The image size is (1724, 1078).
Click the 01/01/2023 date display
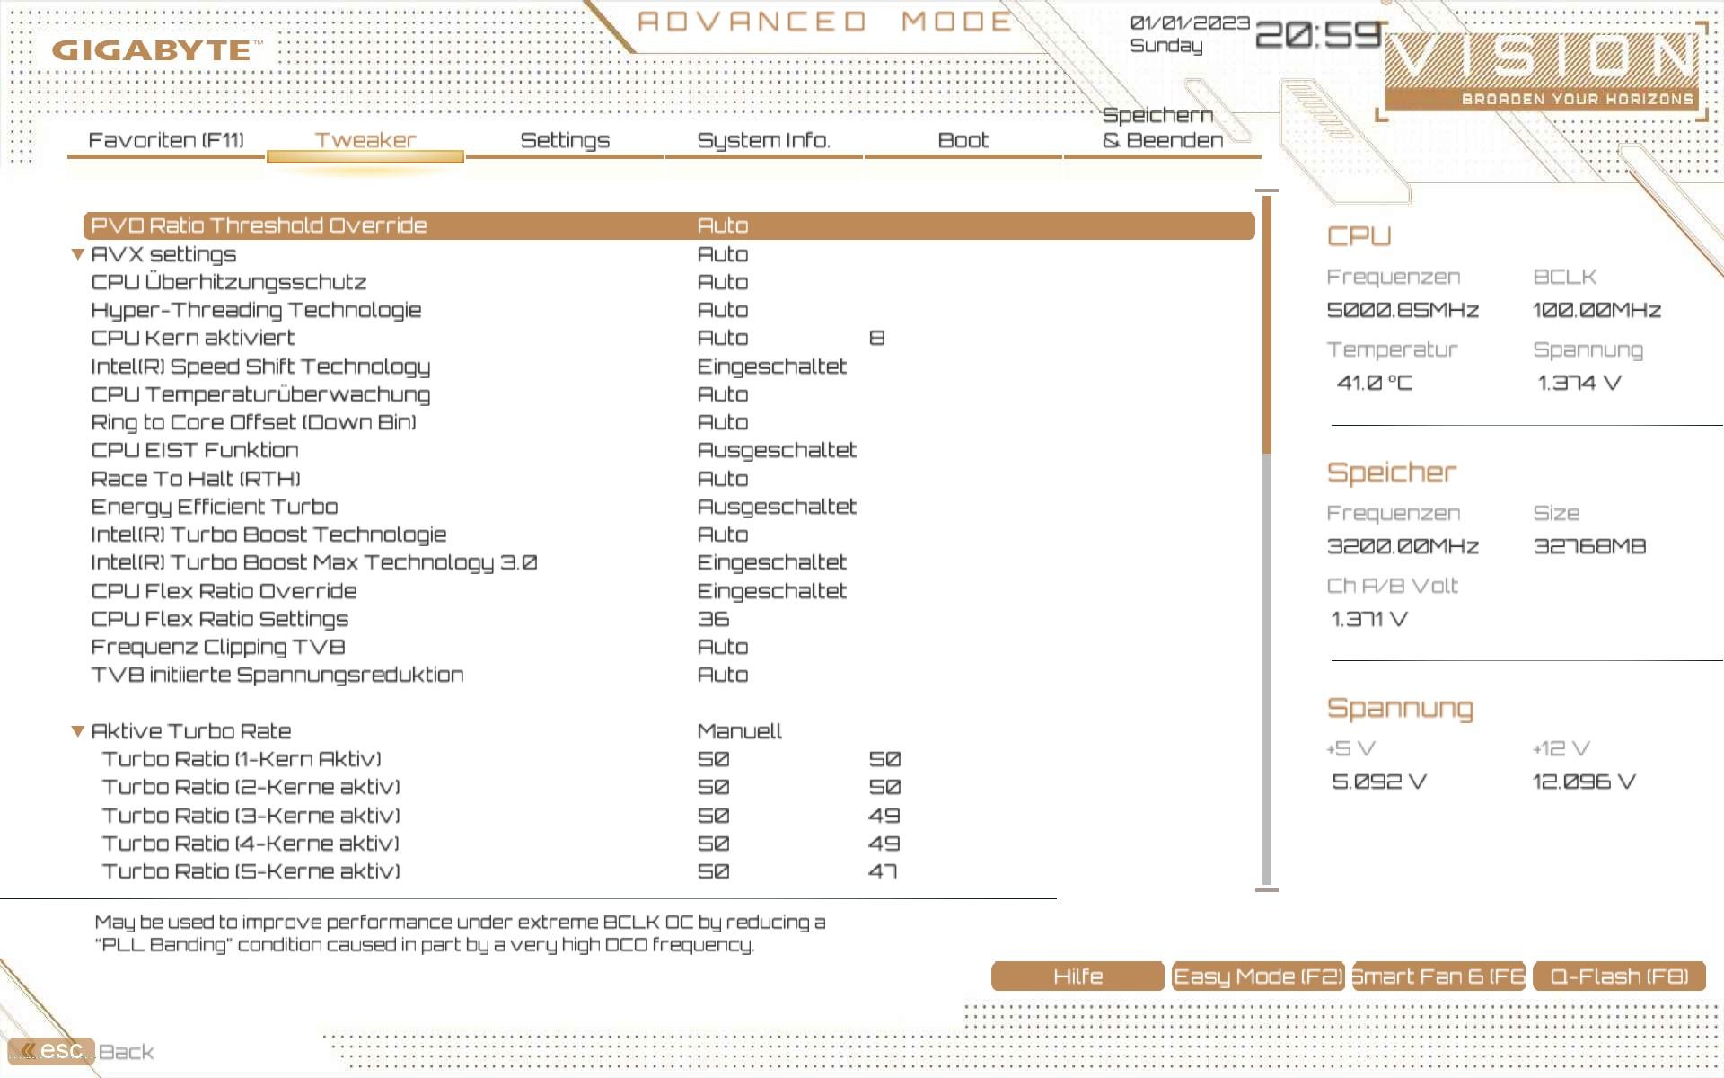coord(1190,22)
